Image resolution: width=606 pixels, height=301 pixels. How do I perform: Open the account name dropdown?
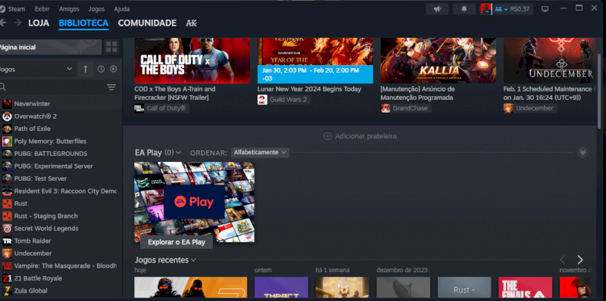click(x=501, y=9)
